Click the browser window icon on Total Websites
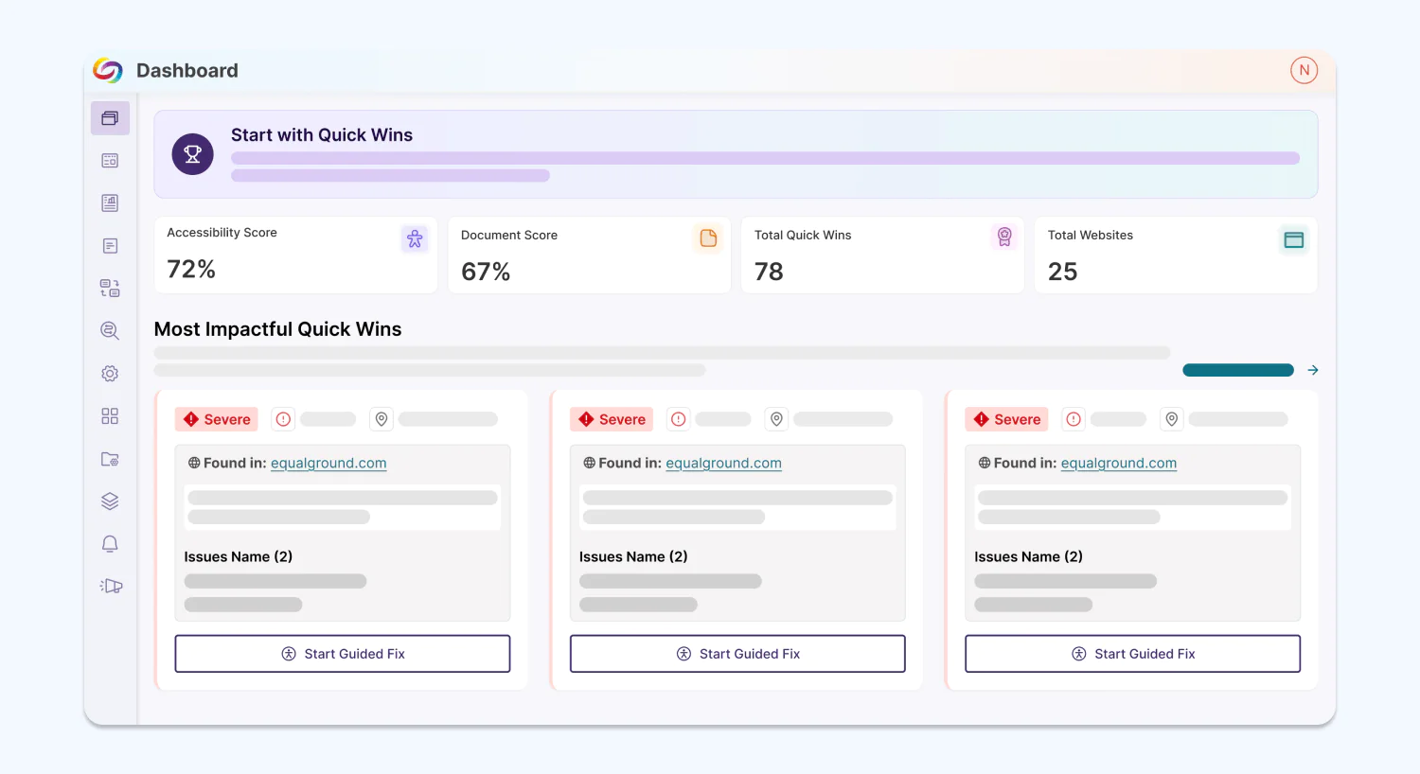Screen dimensions: 1420x774 (x=1294, y=240)
